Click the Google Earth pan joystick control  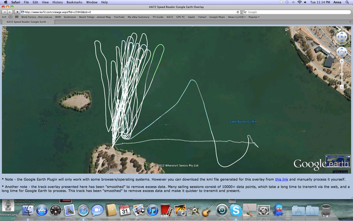click(342, 52)
